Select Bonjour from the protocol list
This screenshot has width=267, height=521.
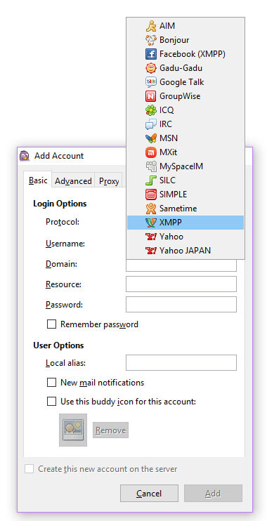click(185, 40)
